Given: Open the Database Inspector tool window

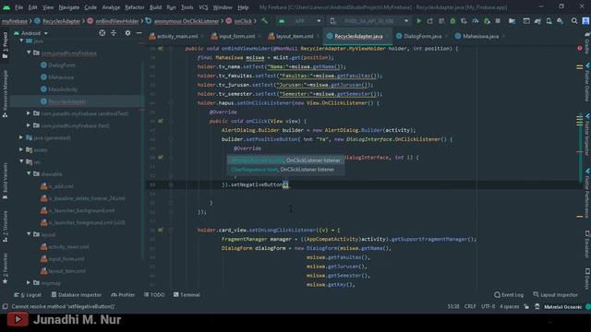Looking at the screenshot, I should [77, 295].
